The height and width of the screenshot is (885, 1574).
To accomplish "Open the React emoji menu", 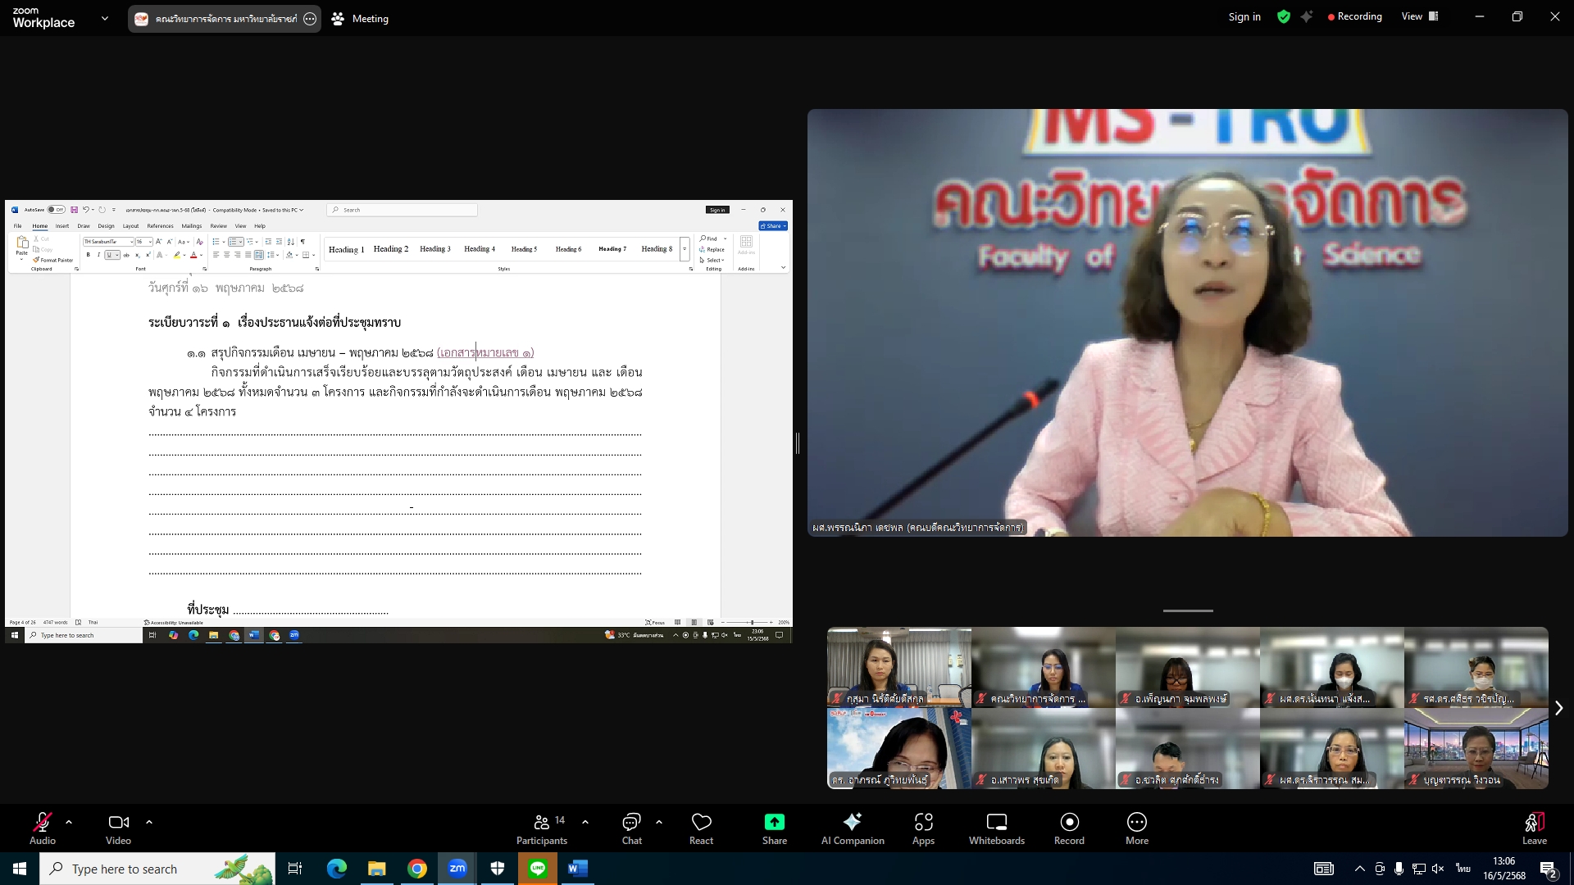I will tap(701, 823).
